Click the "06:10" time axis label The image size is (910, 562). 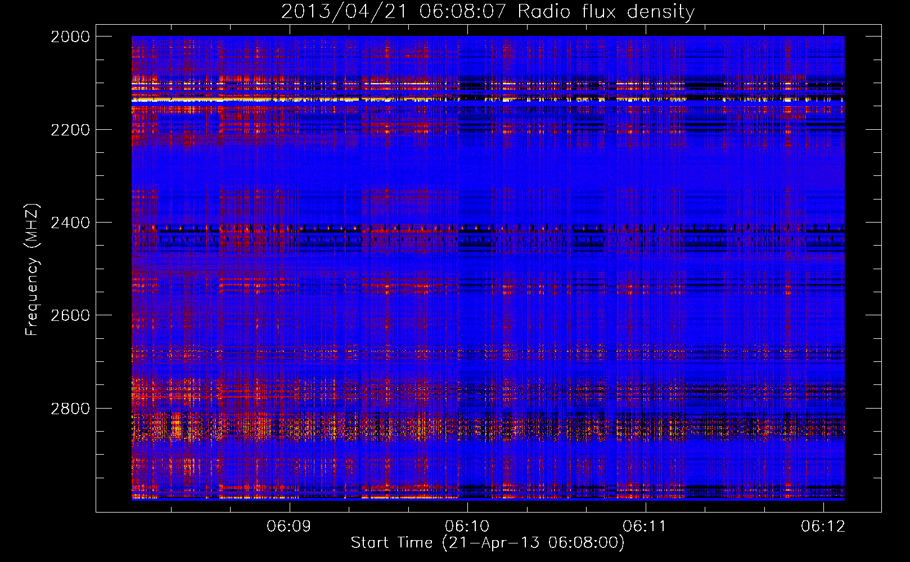coord(467,526)
